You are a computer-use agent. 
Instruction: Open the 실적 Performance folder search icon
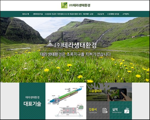pyautogui.click(x=127, y=110)
